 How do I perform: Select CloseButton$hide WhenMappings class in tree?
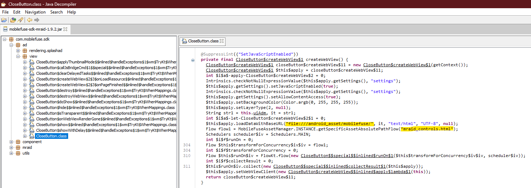point(105,108)
